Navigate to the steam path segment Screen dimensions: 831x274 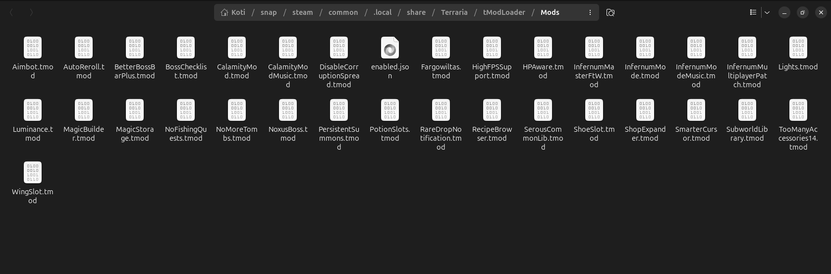tap(302, 12)
